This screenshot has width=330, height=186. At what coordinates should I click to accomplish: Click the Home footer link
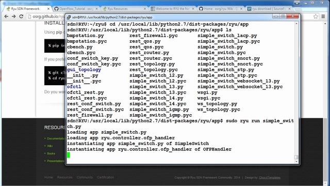point(48,177)
